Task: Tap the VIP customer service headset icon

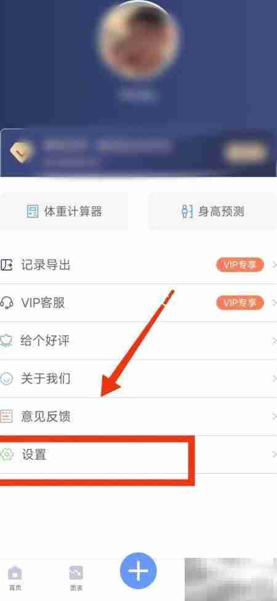Action: 7,303
